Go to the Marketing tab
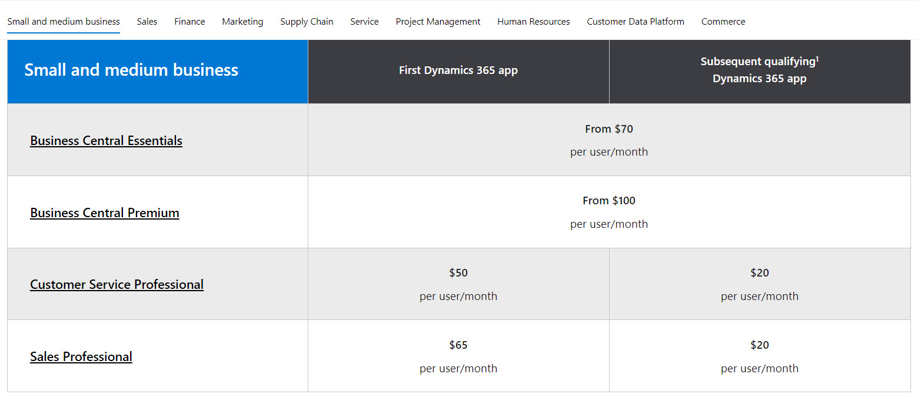The width and height of the screenshot is (918, 401). (242, 22)
